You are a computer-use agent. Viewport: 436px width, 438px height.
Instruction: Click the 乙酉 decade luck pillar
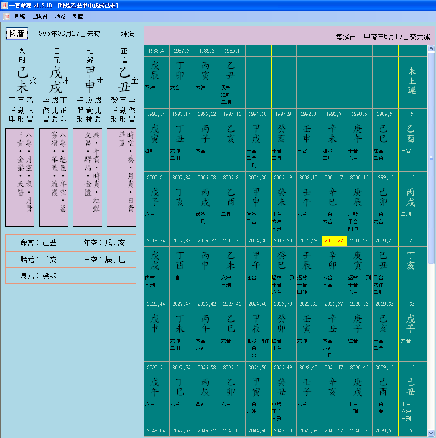412,145
